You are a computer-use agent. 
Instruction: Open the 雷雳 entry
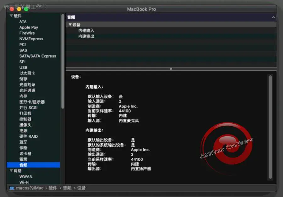23,159
